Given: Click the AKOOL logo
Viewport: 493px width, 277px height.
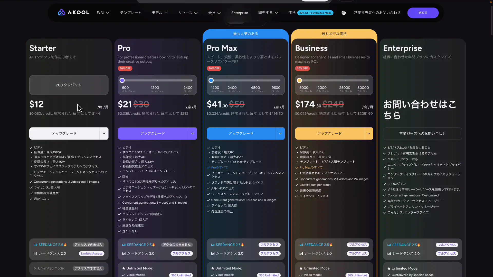Looking at the screenshot, I should click(x=73, y=13).
